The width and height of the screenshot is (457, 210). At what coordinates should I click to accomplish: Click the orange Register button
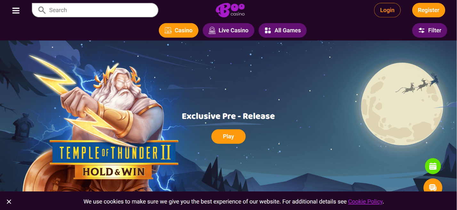tap(429, 10)
